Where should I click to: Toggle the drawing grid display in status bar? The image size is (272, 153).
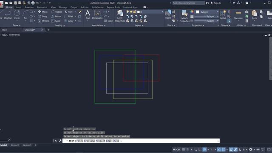(183, 149)
